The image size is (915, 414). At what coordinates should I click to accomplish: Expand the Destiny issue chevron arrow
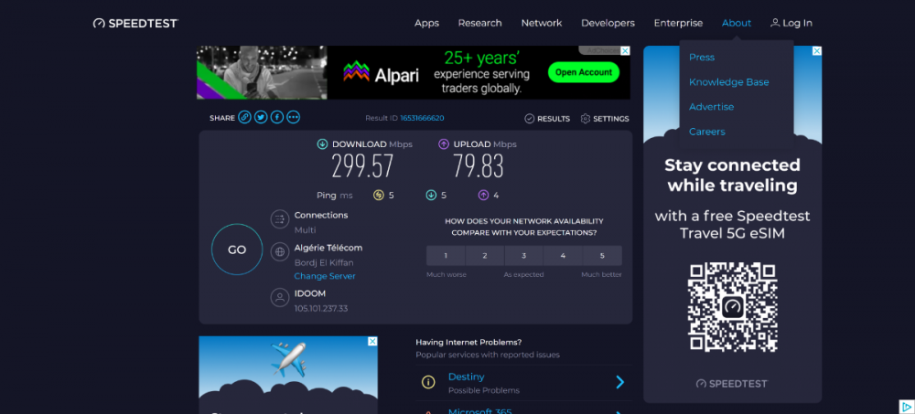coord(619,382)
